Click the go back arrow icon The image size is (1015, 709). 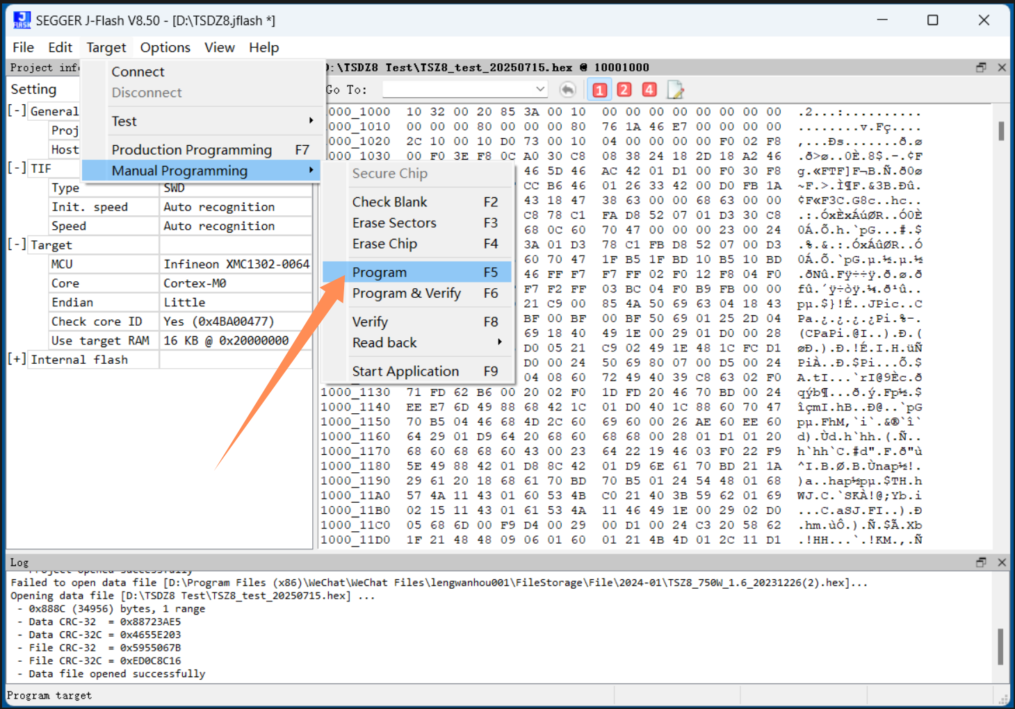click(x=567, y=90)
